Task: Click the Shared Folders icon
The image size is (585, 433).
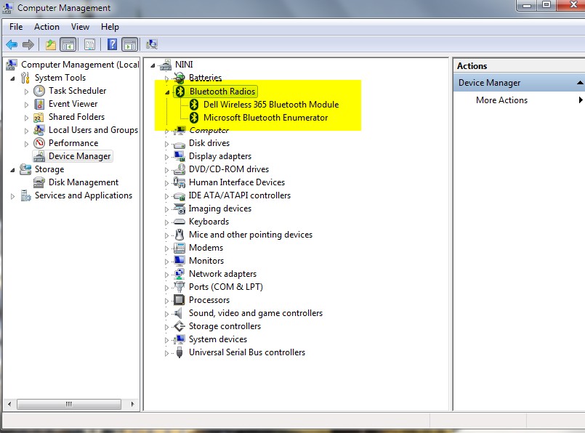Action: 39,117
